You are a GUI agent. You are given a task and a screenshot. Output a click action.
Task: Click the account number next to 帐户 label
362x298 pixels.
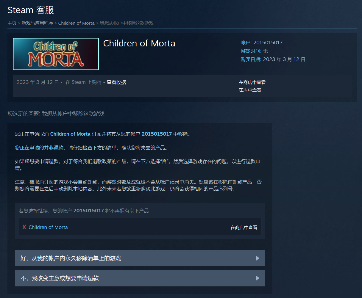tap(268, 43)
